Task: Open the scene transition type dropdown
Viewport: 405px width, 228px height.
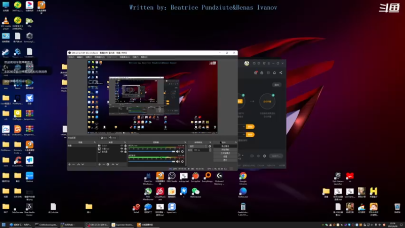Action: pyautogui.click(x=198, y=146)
